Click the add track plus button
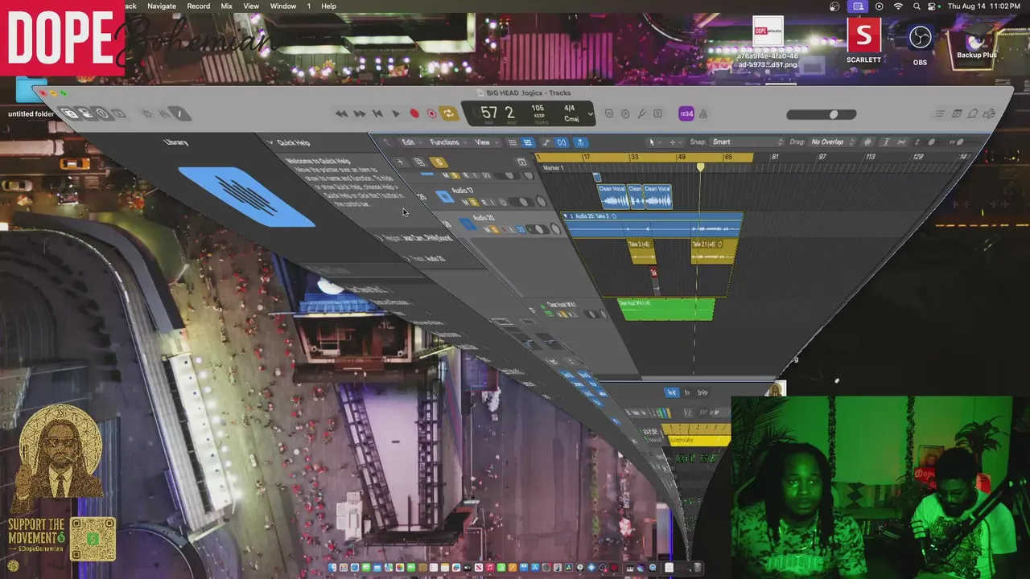This screenshot has width=1030, height=579. coord(400,162)
